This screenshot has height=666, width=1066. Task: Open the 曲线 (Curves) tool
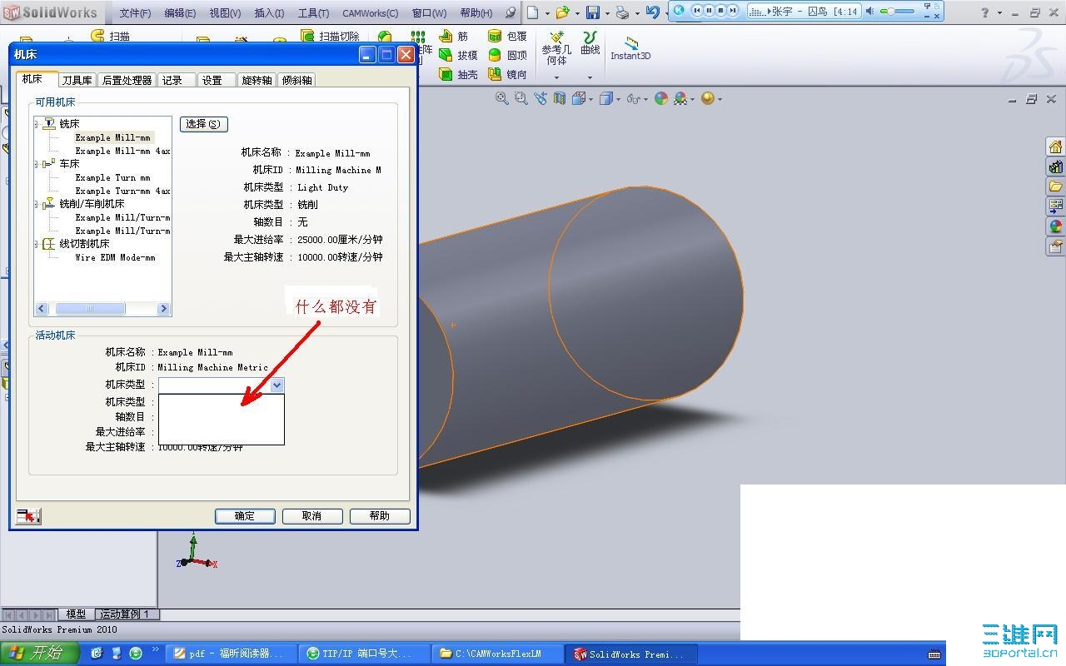click(x=590, y=43)
